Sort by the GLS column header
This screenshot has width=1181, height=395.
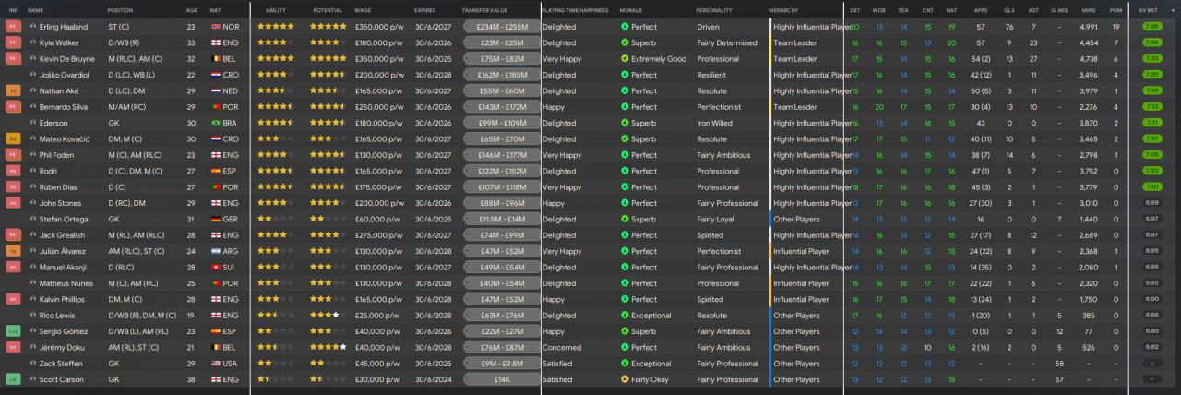[1008, 9]
